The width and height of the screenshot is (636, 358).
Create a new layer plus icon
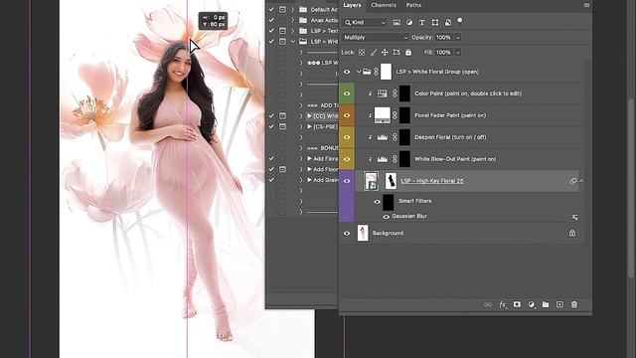(x=559, y=304)
